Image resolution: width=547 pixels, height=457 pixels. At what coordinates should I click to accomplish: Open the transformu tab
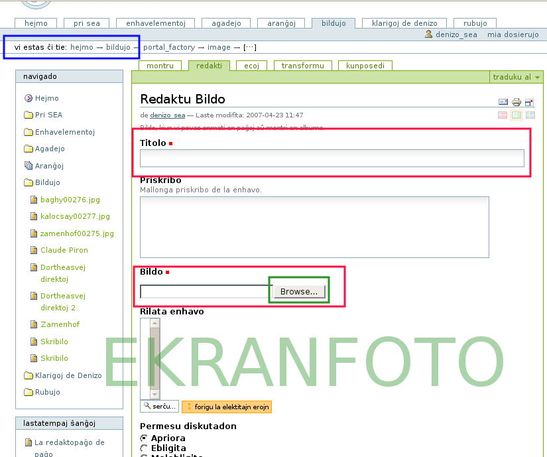(x=302, y=66)
